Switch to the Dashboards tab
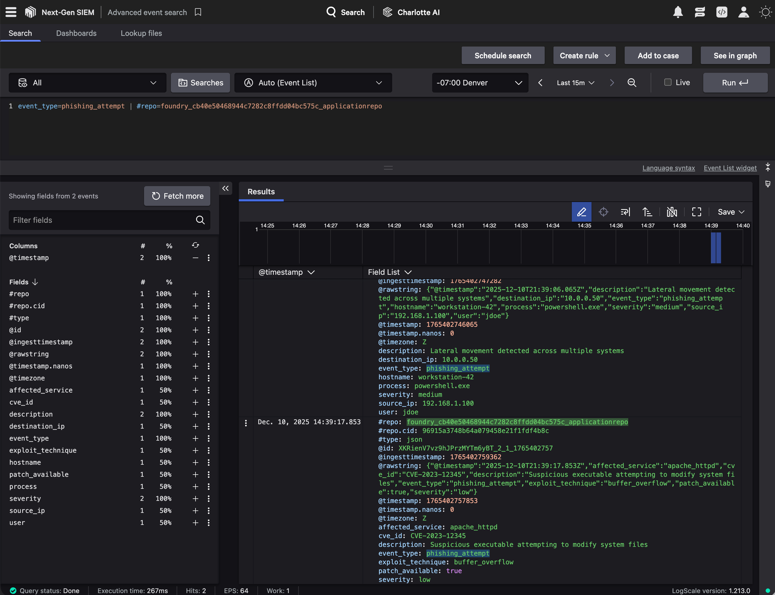 click(x=76, y=33)
